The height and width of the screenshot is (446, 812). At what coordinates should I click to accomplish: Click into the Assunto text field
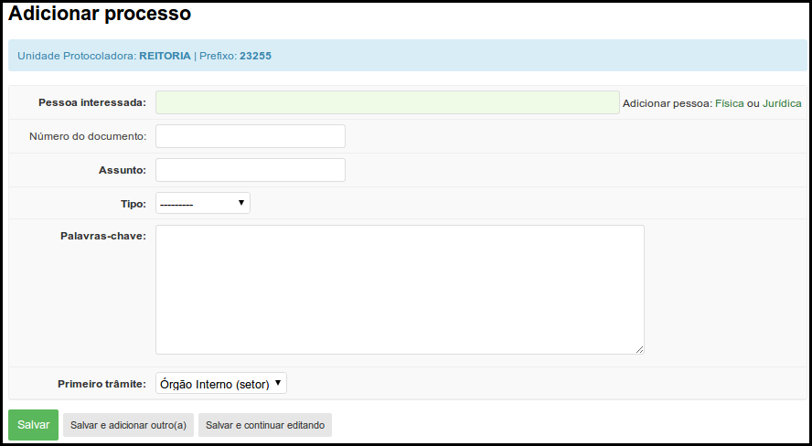[251, 170]
